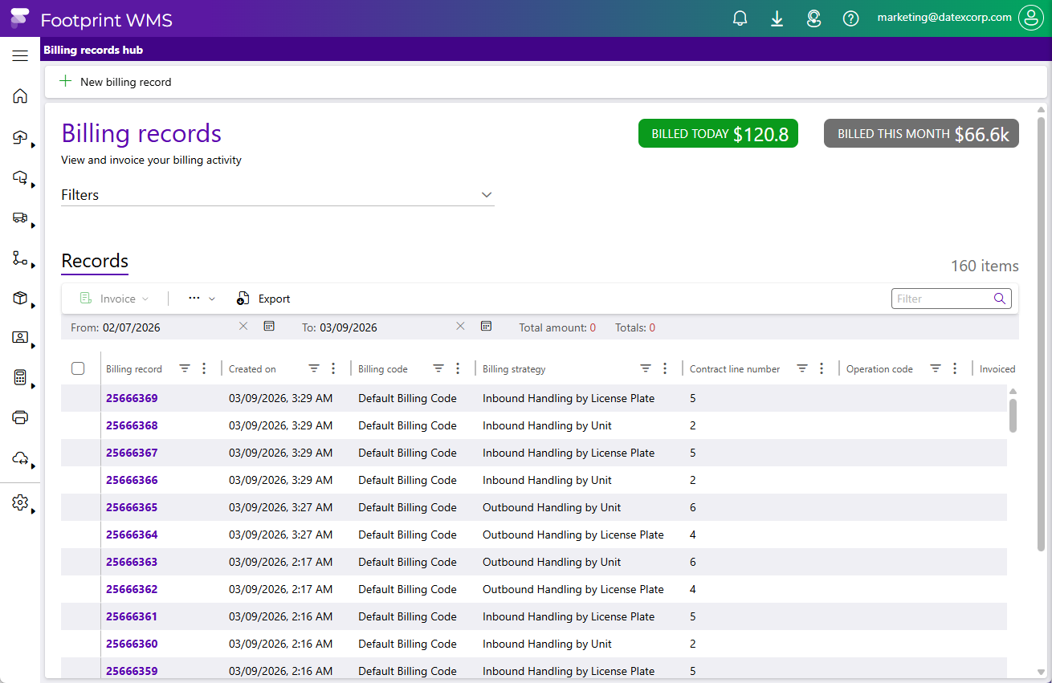The height and width of the screenshot is (683, 1052).
Task: Clear the To date value
Action: 460,326
